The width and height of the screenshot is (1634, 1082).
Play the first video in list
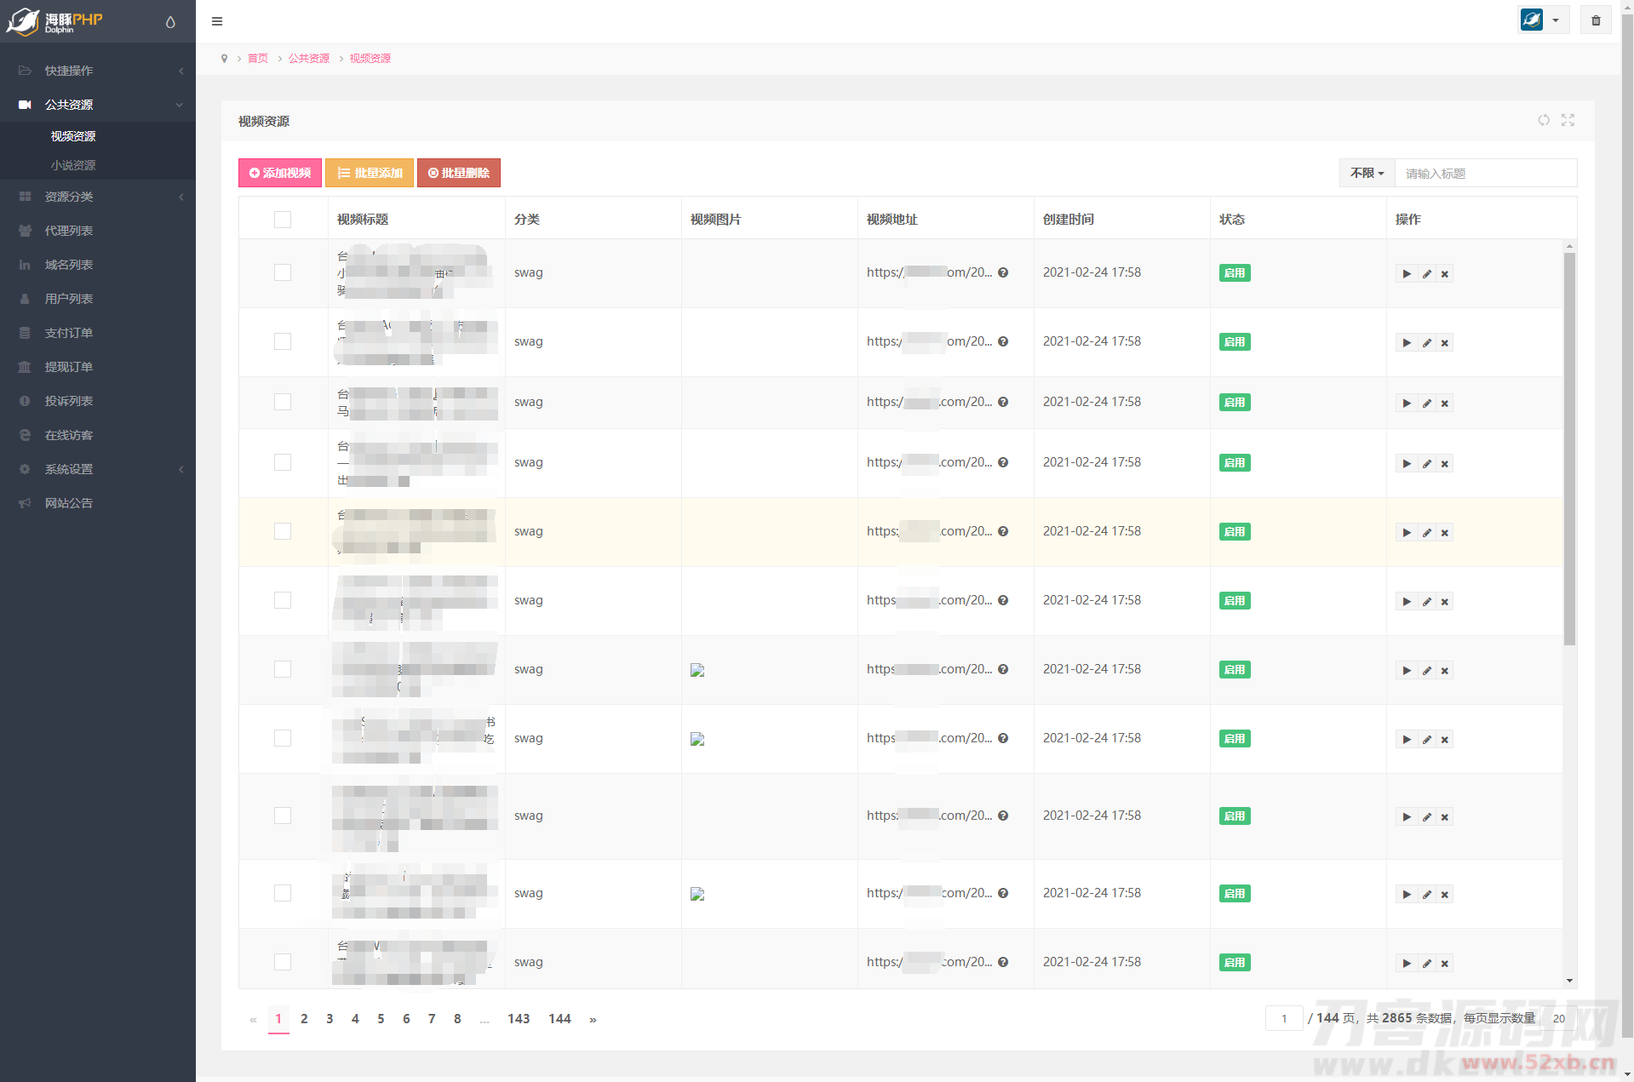pos(1407,274)
